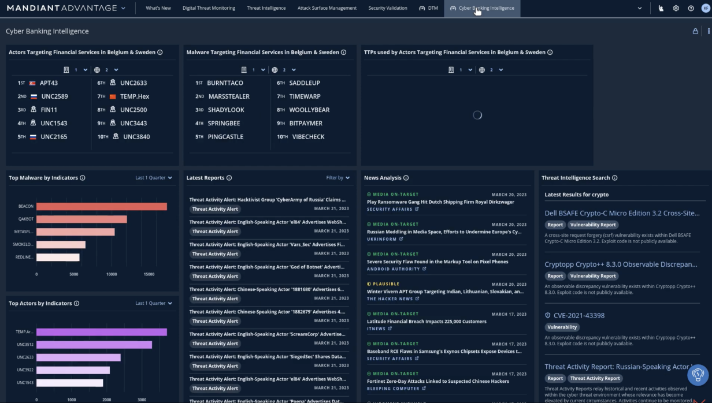Click the Russian flag icon beside UNC2165
The height and width of the screenshot is (403, 712).
click(34, 137)
